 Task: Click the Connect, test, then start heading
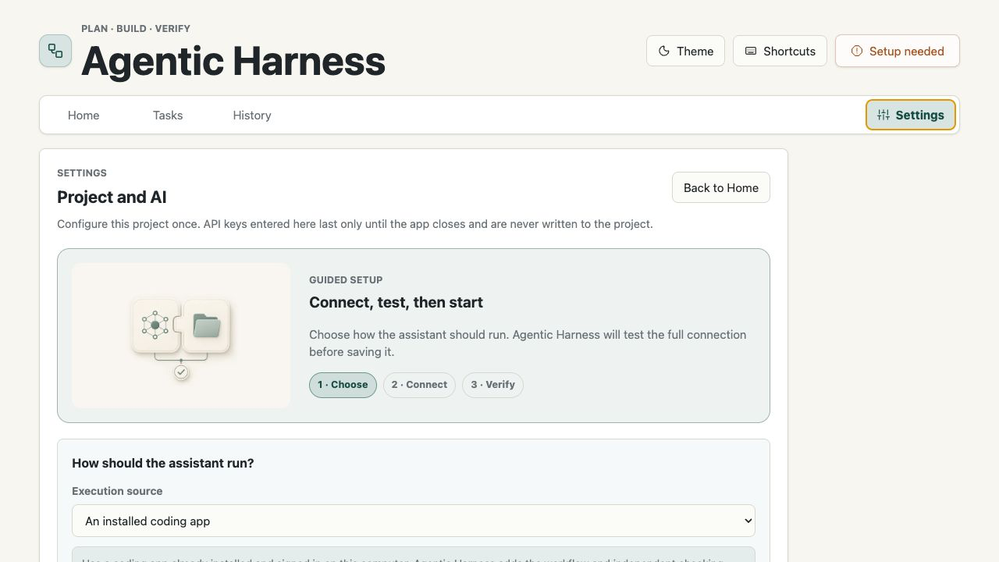[396, 302]
